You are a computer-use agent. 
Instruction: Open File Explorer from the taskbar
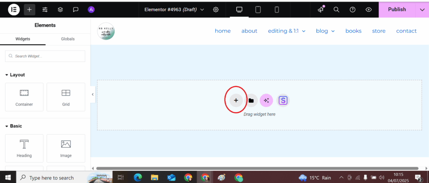[155, 178]
